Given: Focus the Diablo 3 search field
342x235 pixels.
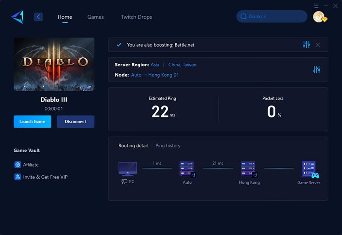Looking at the screenshot, I should click(x=272, y=16).
